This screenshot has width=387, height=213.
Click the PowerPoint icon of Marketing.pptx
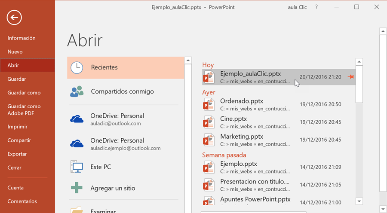(x=209, y=140)
